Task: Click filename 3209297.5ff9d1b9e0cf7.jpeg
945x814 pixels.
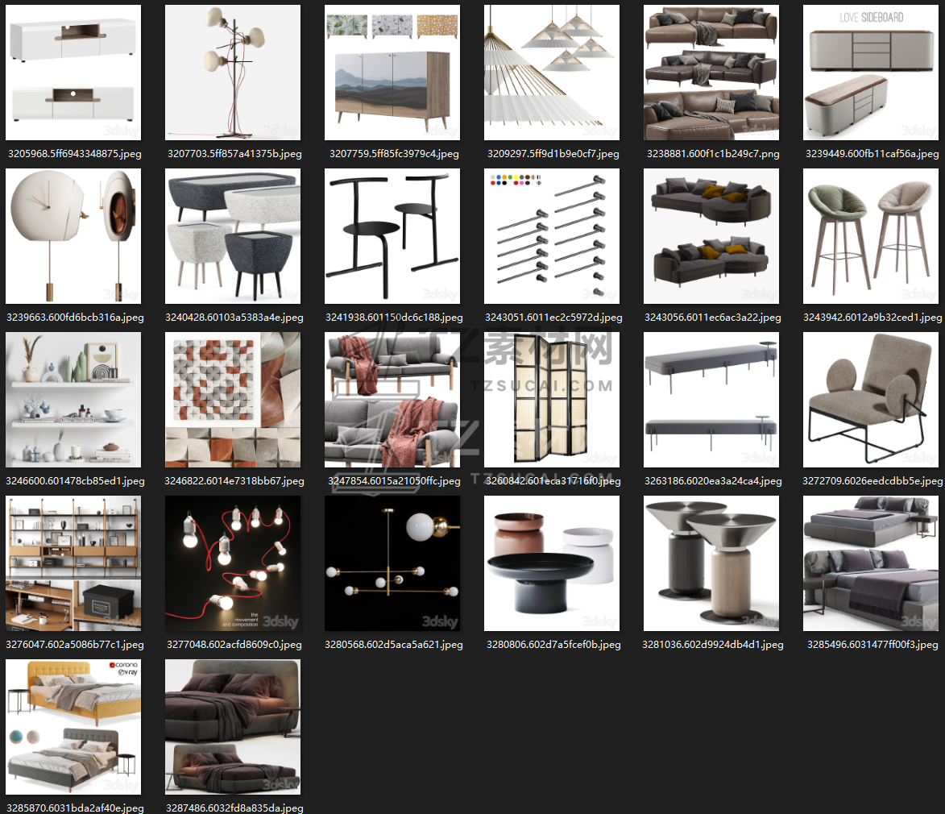Action: click(x=553, y=154)
